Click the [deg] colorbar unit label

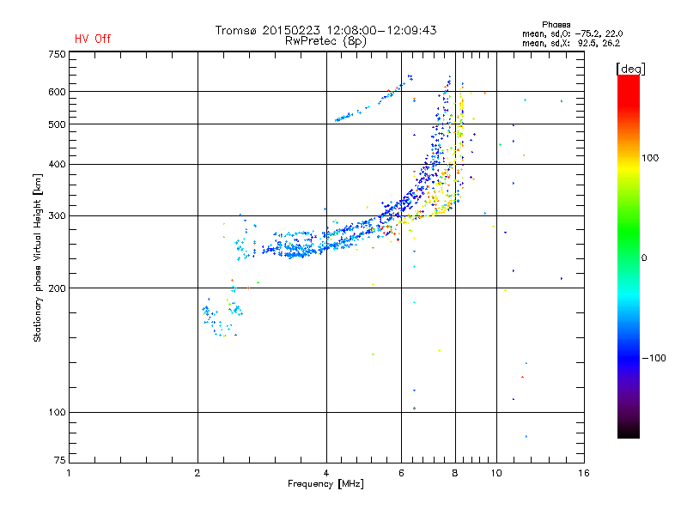pos(630,69)
